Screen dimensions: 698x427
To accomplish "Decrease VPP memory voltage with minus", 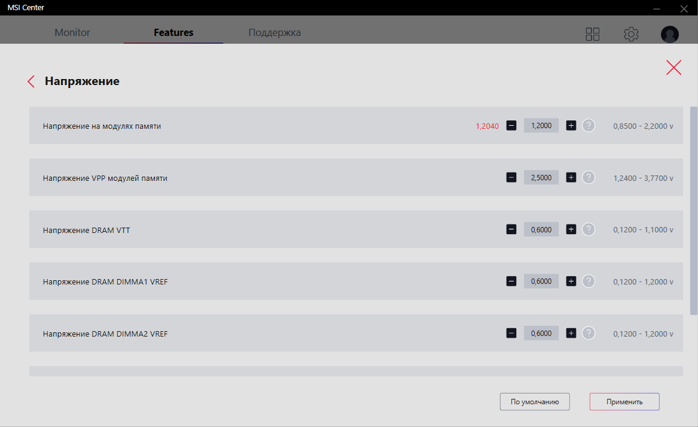I will pos(511,177).
